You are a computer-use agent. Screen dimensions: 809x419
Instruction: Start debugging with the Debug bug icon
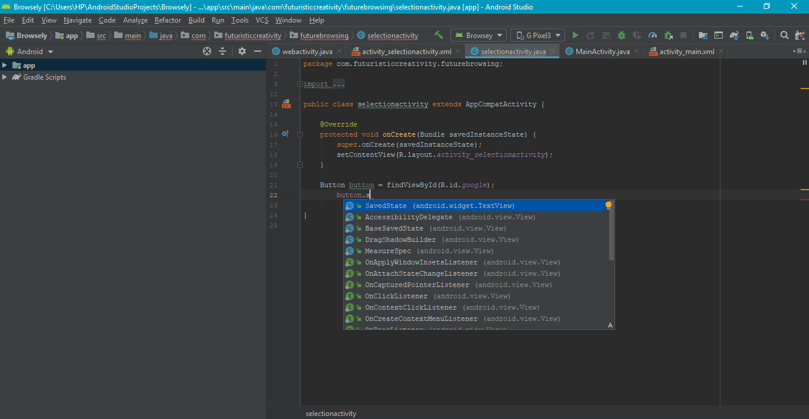pyautogui.click(x=622, y=36)
